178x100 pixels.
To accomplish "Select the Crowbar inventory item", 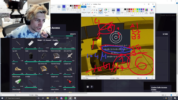I will [x=31, y=82].
